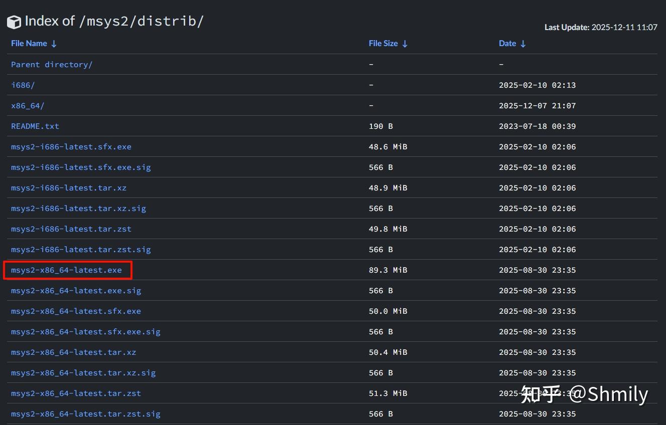Image resolution: width=666 pixels, height=425 pixels.
Task: Click msys2-i686-latest.tar.zst.sig link
Action: 81,249
